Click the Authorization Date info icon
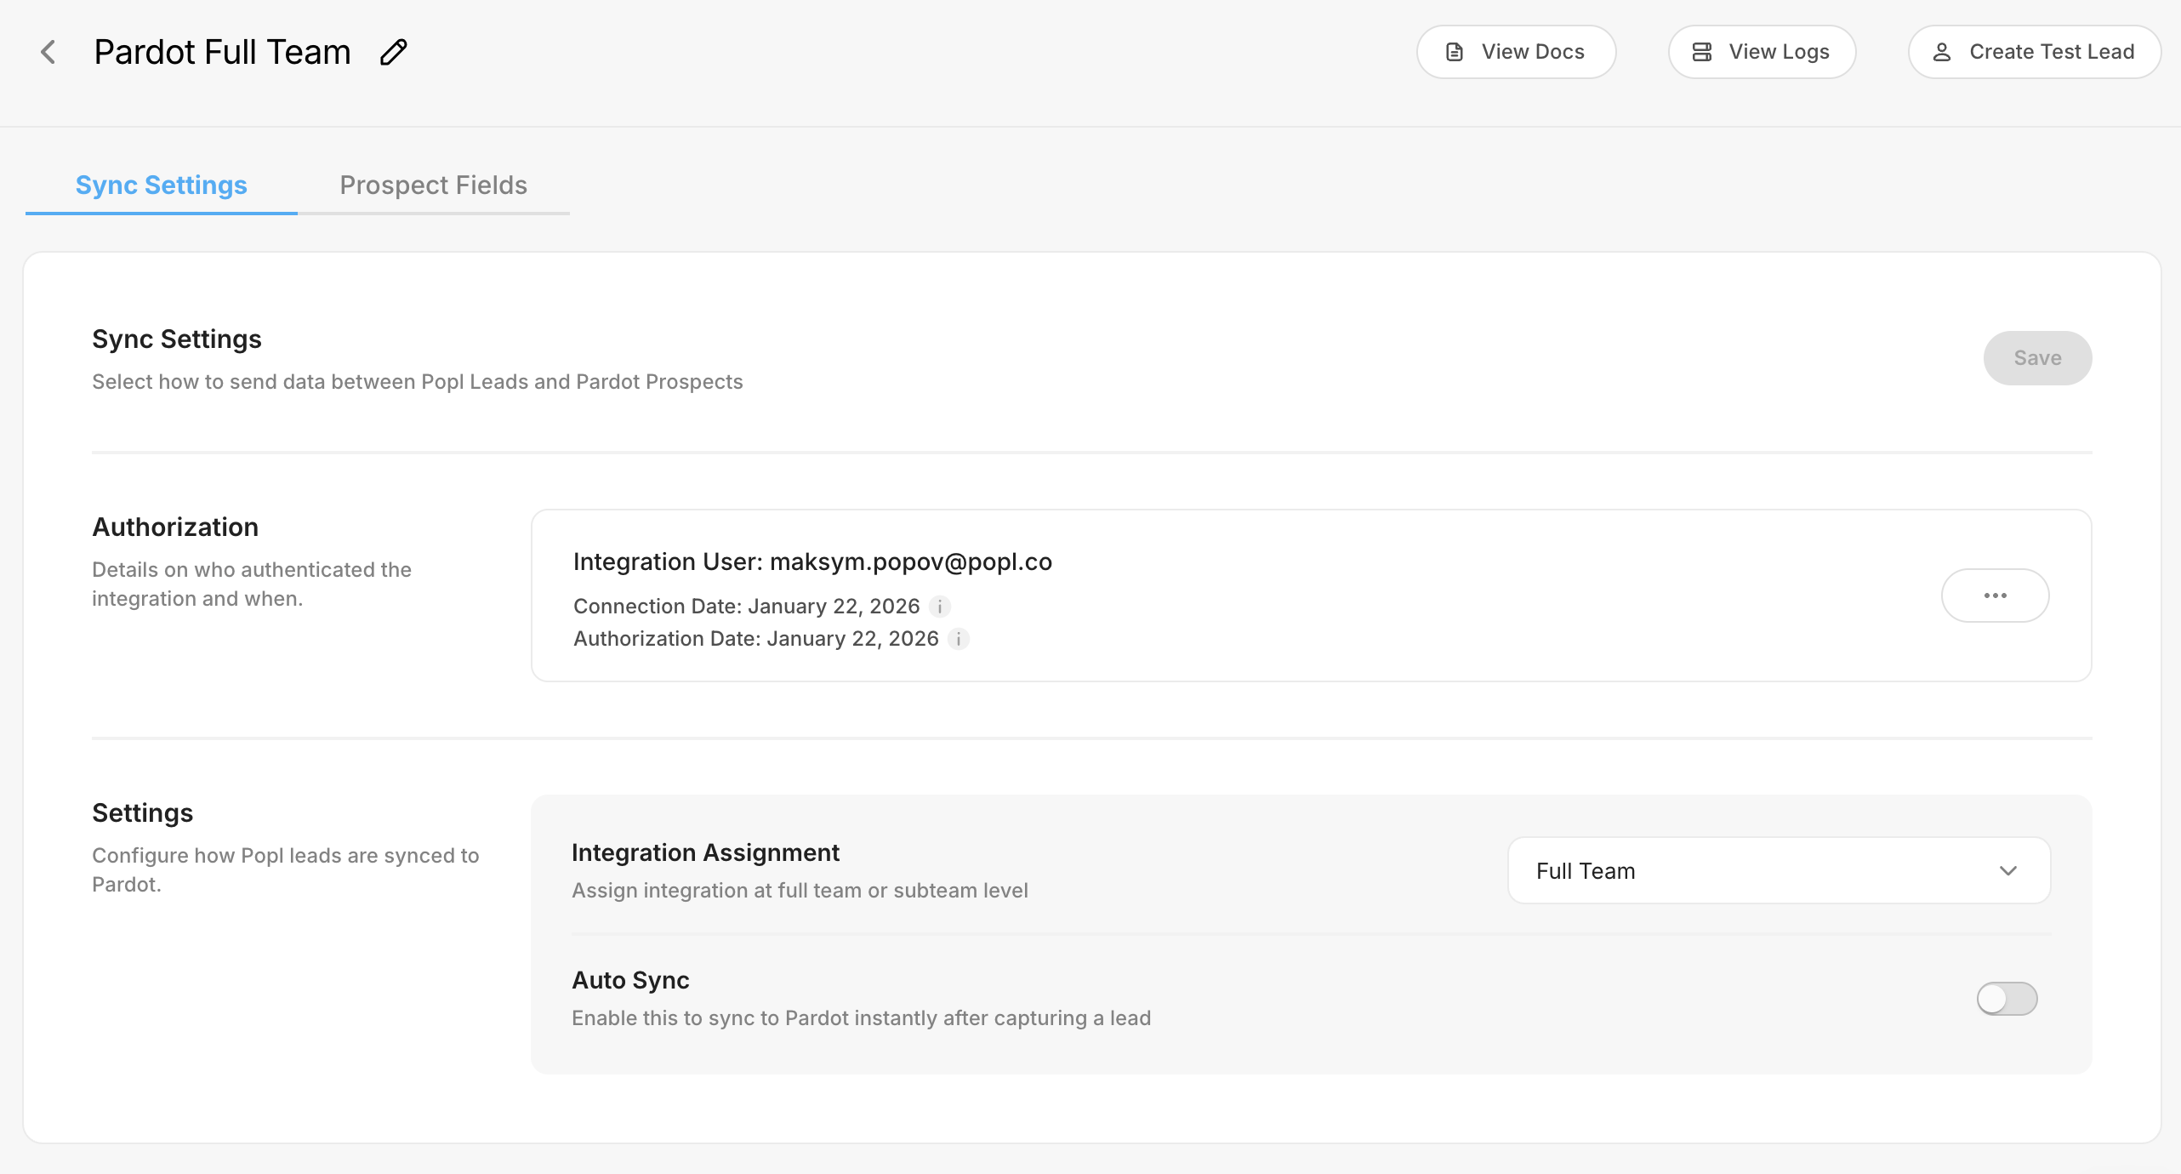This screenshot has width=2181, height=1174. (959, 639)
